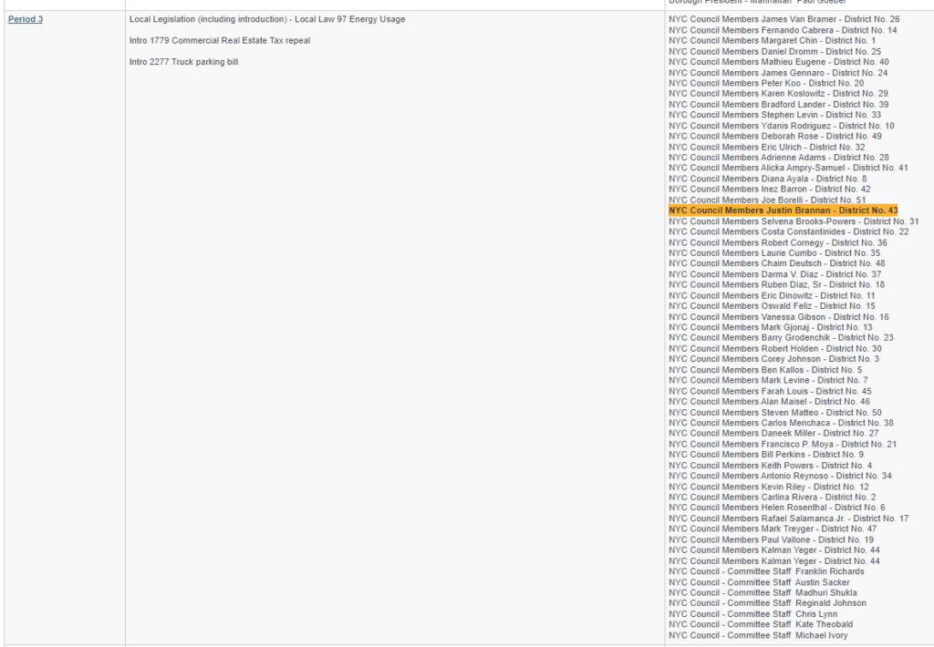Select Ruben Diaz, Sr District No. 18
The height and width of the screenshot is (647, 934).
click(776, 284)
